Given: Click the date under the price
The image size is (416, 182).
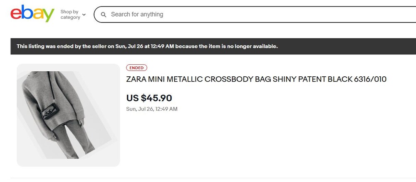Looking at the screenshot, I should (152, 109).
